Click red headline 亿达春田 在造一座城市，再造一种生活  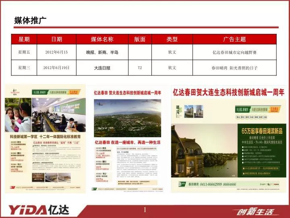(x=127, y=143)
